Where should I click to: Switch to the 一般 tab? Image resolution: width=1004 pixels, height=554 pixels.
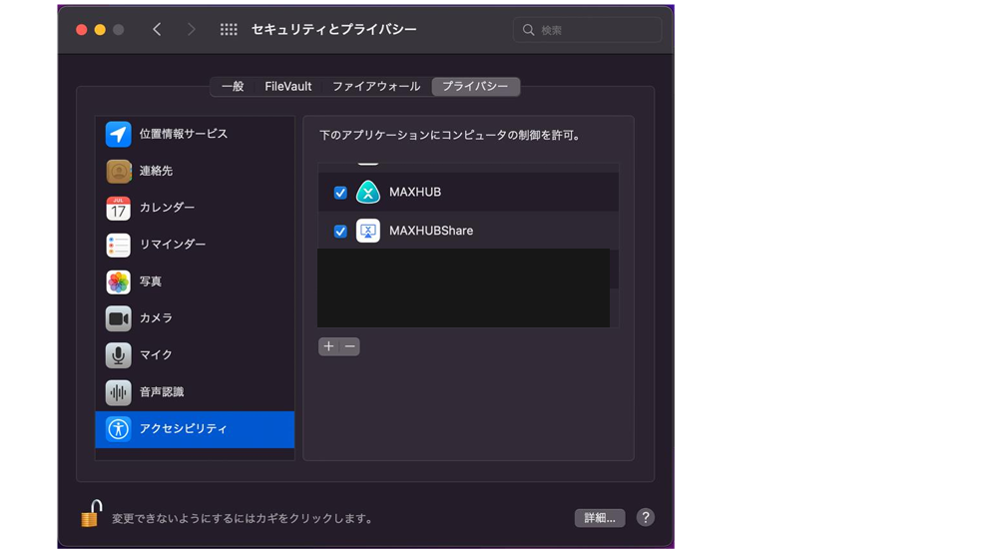pyautogui.click(x=234, y=87)
